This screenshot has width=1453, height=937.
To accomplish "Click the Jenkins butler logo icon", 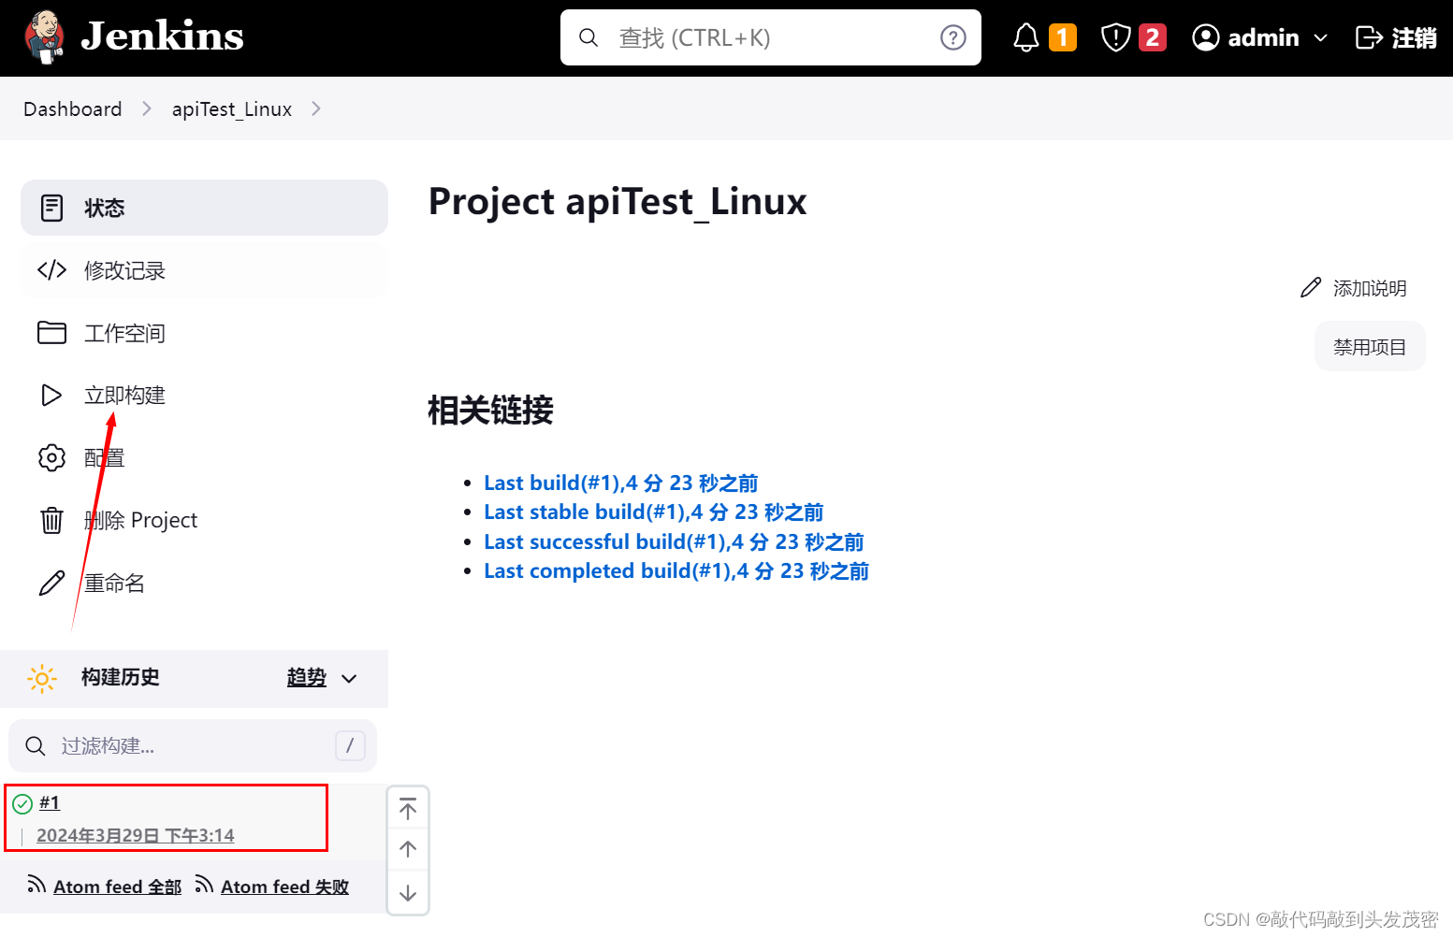I will point(44,37).
